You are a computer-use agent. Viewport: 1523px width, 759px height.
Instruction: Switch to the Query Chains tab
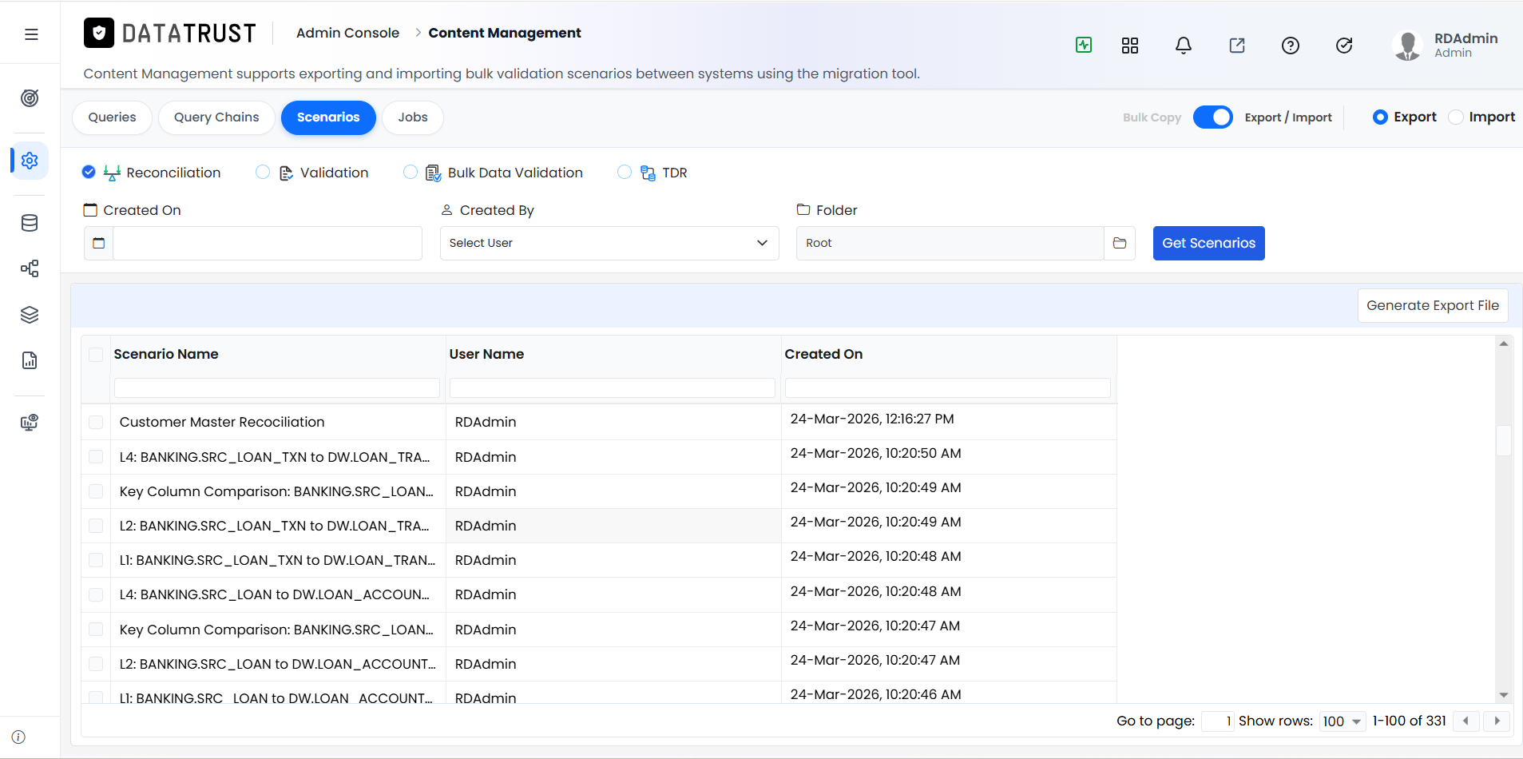pos(216,117)
